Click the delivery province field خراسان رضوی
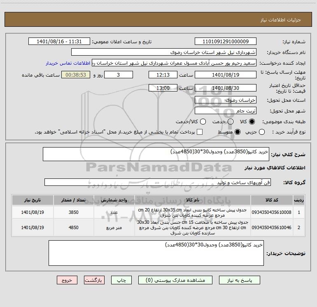 (x=226, y=100)
